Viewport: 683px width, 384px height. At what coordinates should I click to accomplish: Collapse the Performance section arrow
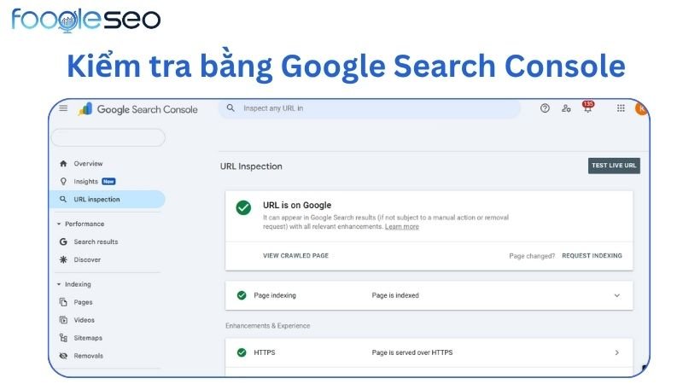click(59, 224)
